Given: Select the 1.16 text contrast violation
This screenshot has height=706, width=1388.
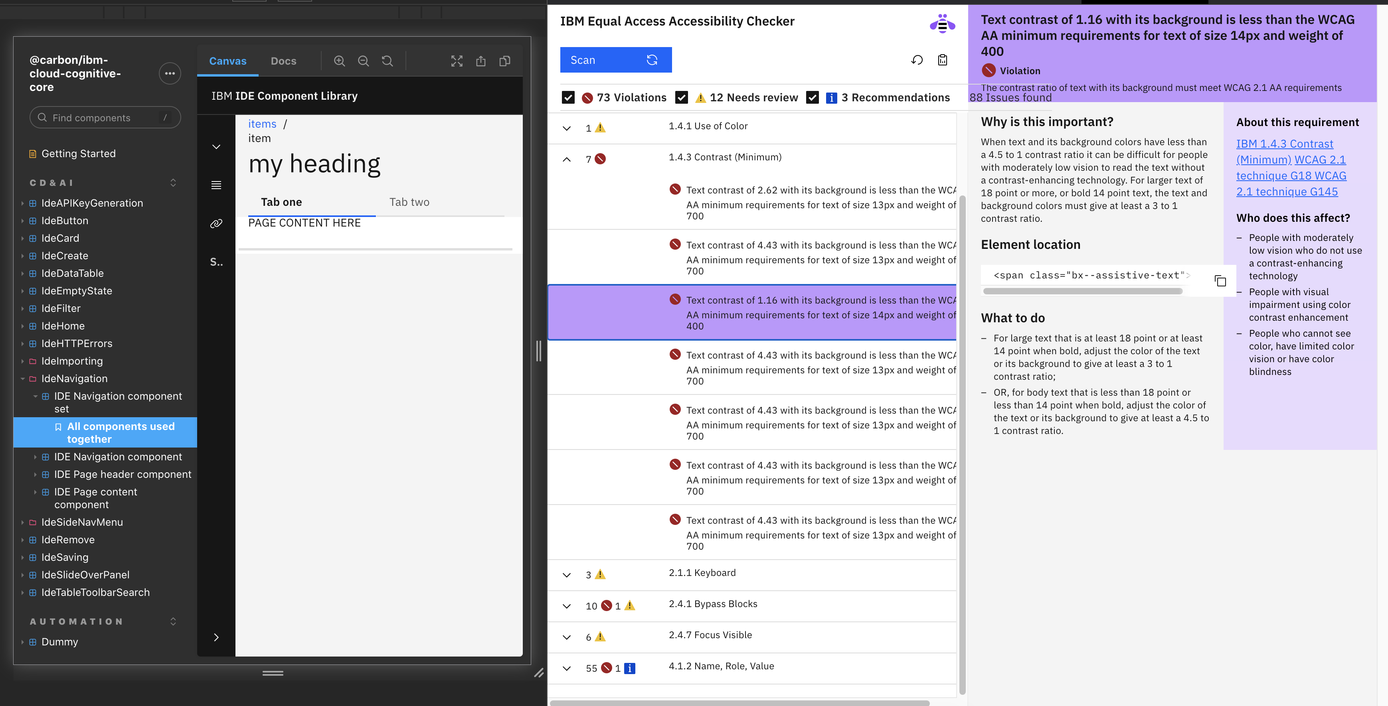Looking at the screenshot, I should coord(752,312).
